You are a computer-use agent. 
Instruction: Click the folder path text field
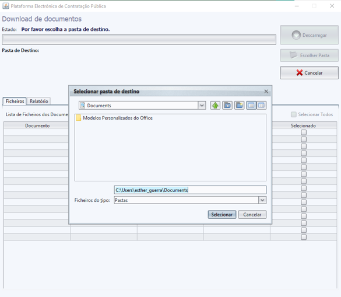tap(190, 190)
